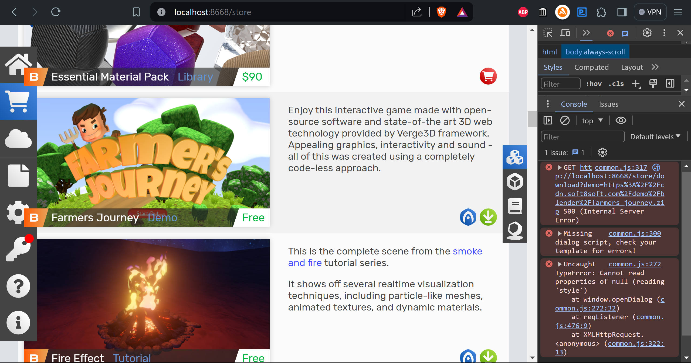Open the file document icon in sidebar

pos(18,175)
